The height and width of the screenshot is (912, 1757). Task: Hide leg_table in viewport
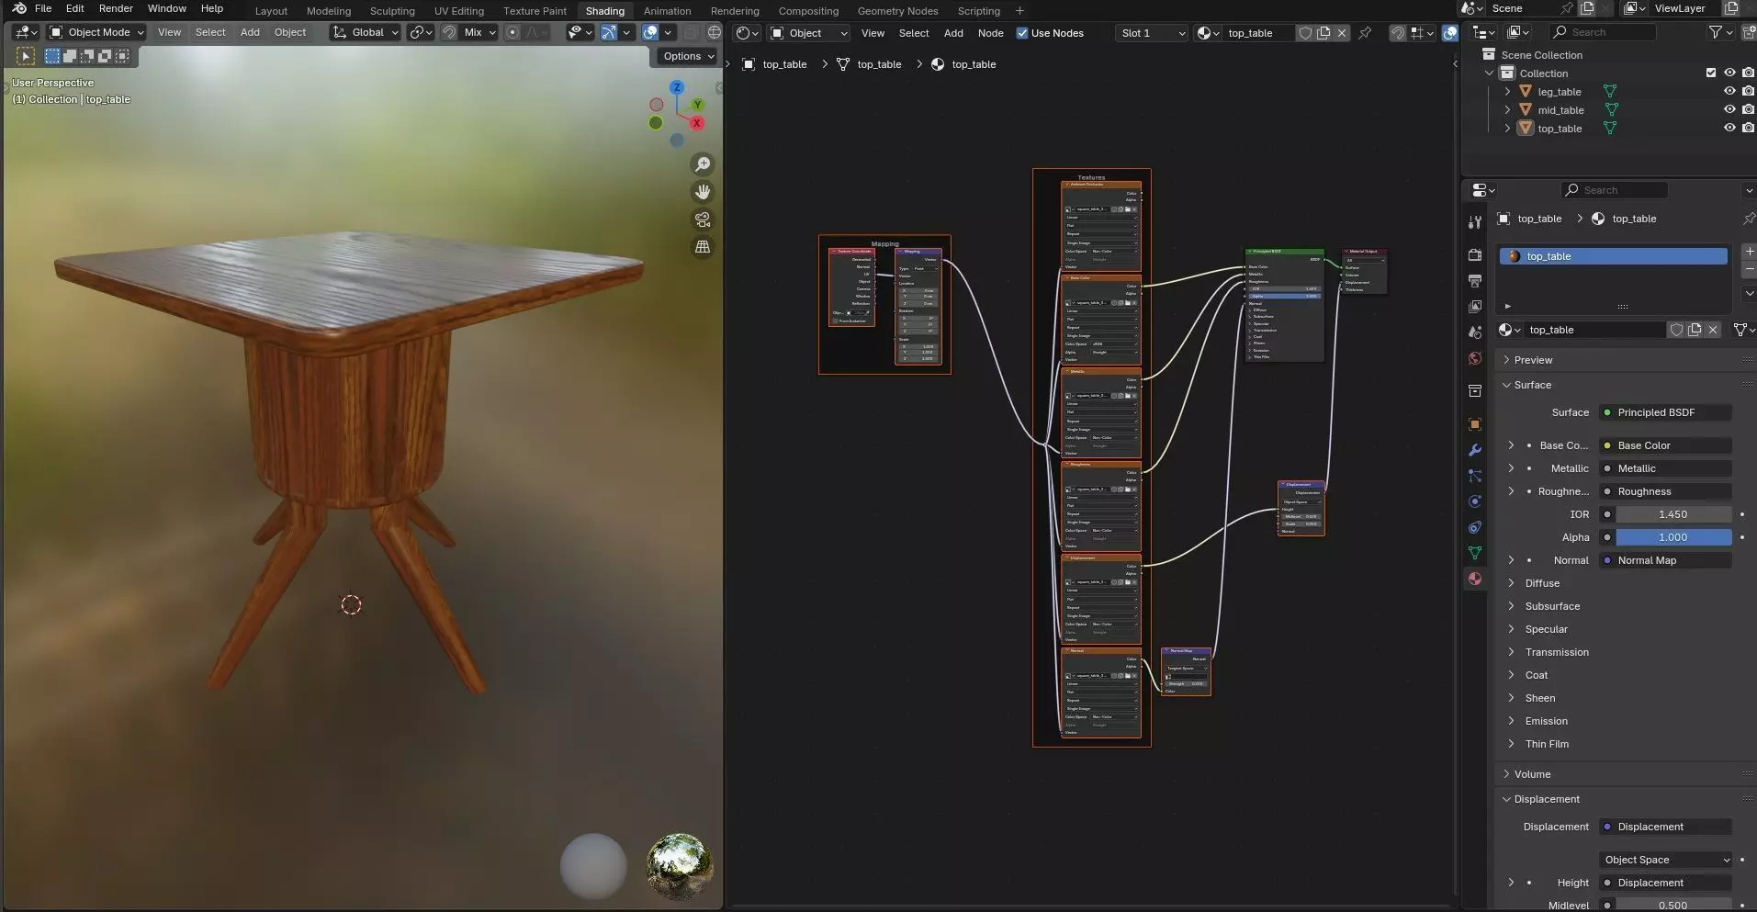click(1729, 92)
